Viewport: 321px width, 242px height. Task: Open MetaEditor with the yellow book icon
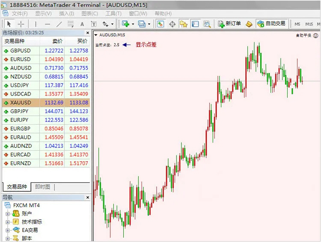[x=249, y=24]
